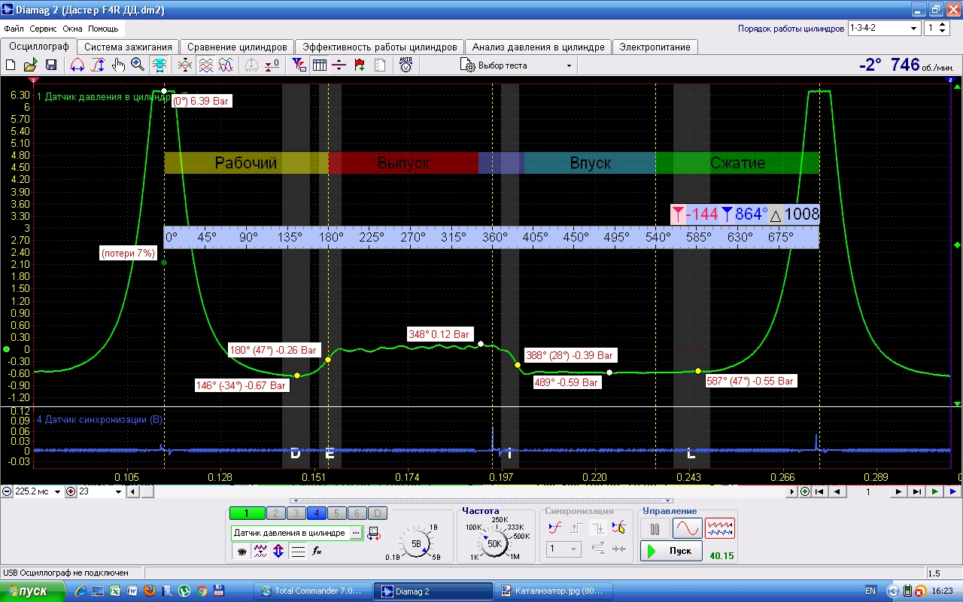
Task: Add a flag marker
Action: pos(360,65)
